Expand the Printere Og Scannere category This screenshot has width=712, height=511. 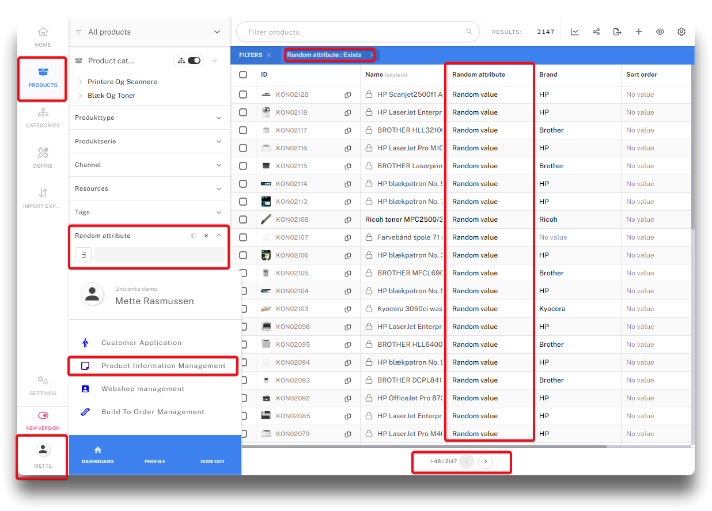pyautogui.click(x=80, y=82)
